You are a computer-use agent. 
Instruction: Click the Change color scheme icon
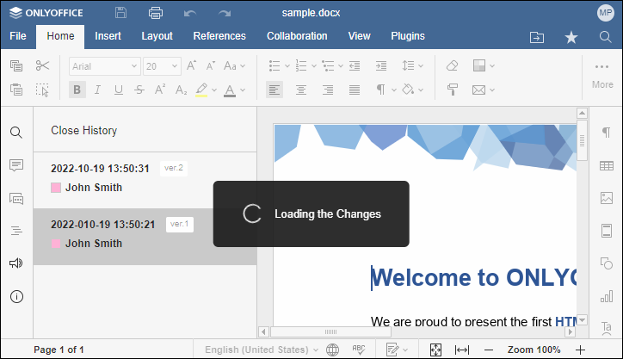click(479, 65)
